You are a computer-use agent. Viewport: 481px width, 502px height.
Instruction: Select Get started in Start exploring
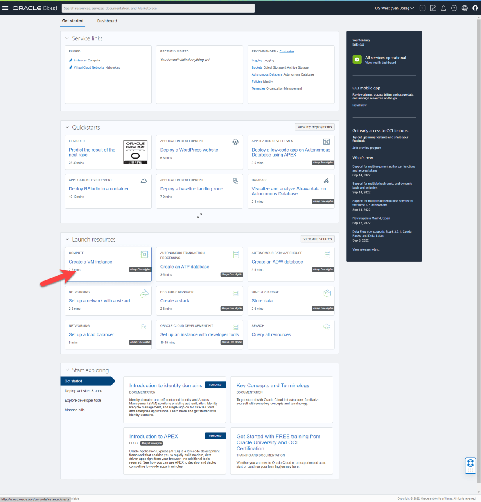(88, 381)
